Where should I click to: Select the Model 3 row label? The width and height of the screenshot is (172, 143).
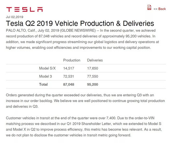(46, 76)
